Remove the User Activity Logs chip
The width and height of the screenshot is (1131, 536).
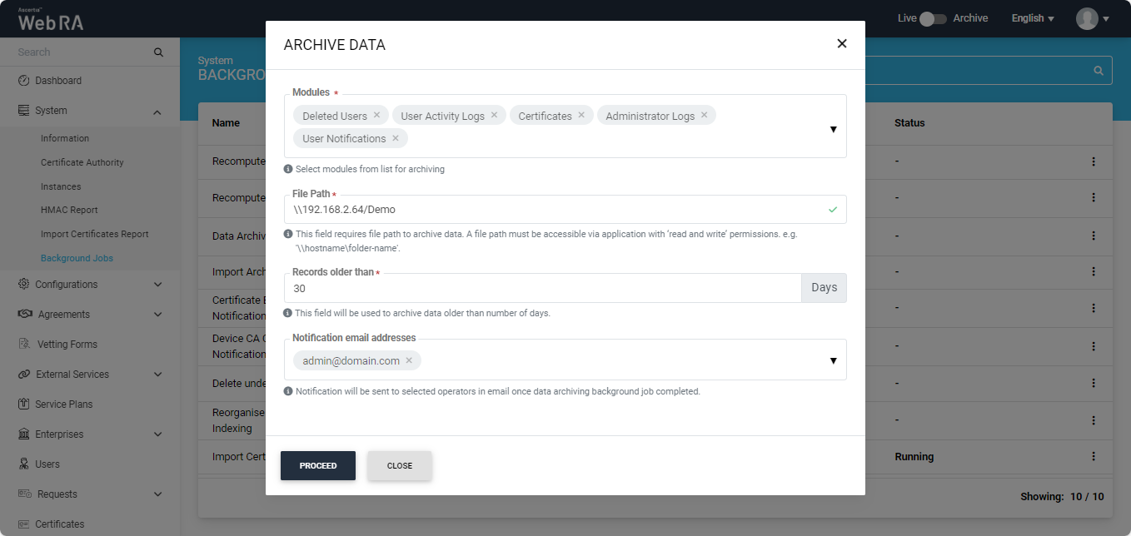click(x=494, y=116)
